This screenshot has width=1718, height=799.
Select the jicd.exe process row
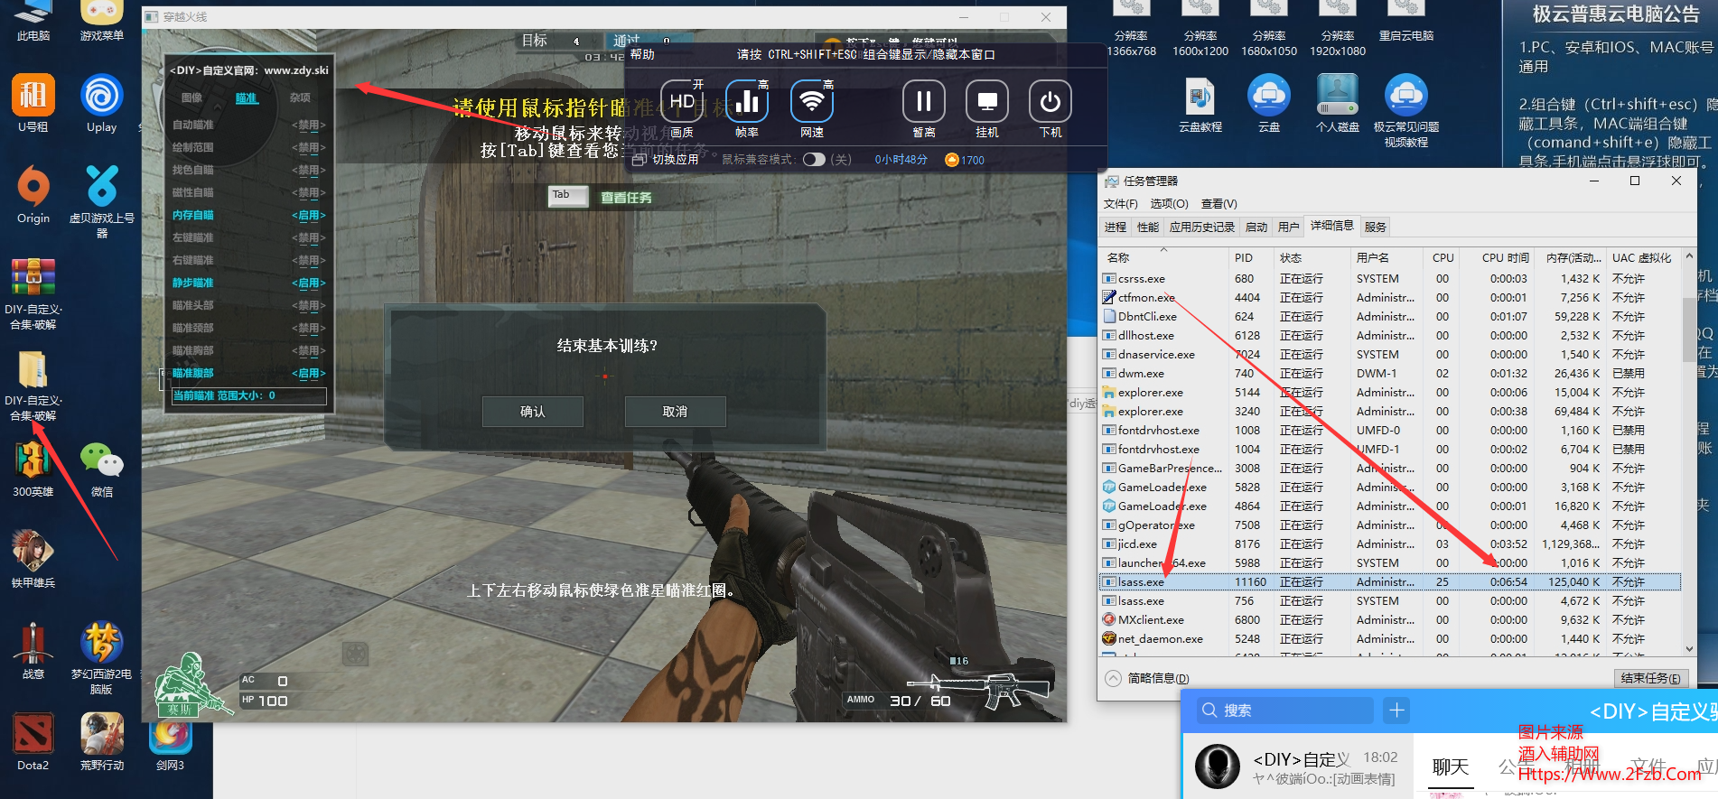click(x=1389, y=544)
